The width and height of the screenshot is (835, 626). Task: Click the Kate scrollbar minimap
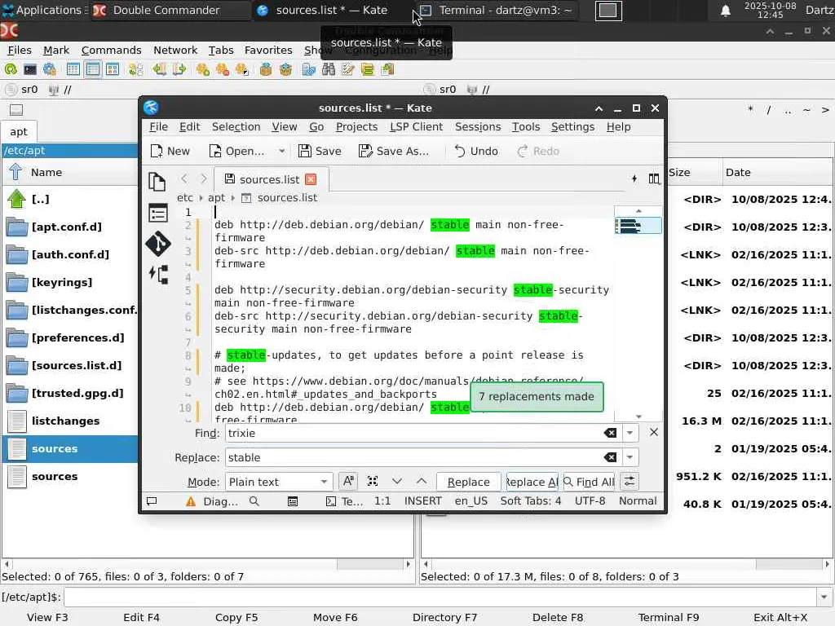point(638,226)
